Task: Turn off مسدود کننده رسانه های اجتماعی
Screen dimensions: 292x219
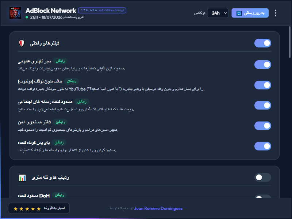Action: 262,105
